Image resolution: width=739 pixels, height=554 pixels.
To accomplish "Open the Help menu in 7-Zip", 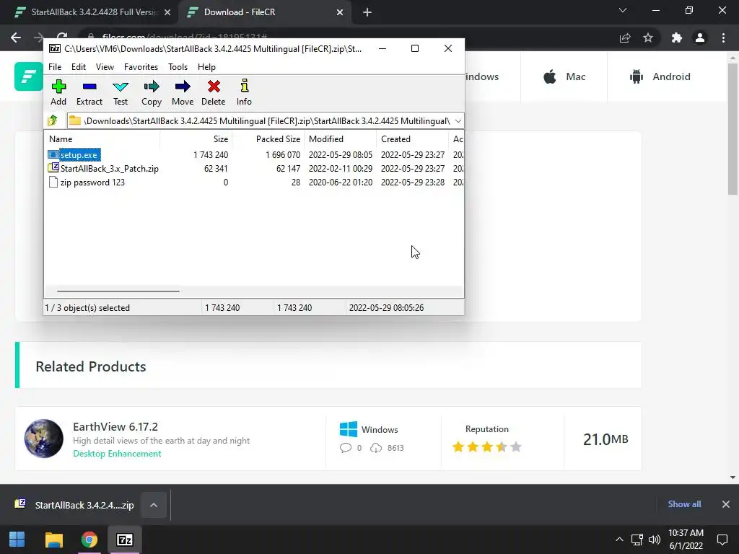I will (206, 67).
